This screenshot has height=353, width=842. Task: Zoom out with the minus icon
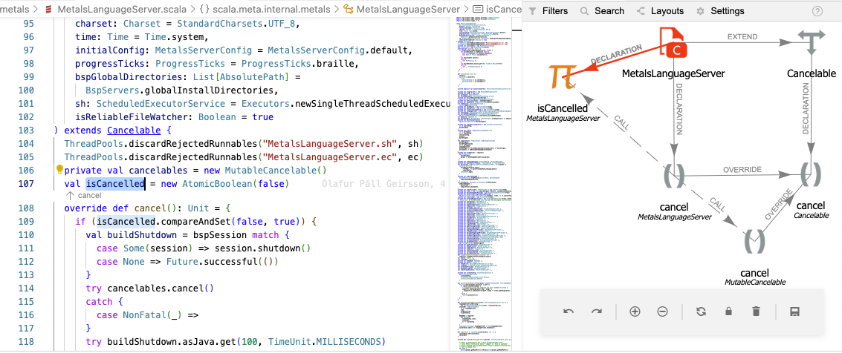[x=663, y=311]
